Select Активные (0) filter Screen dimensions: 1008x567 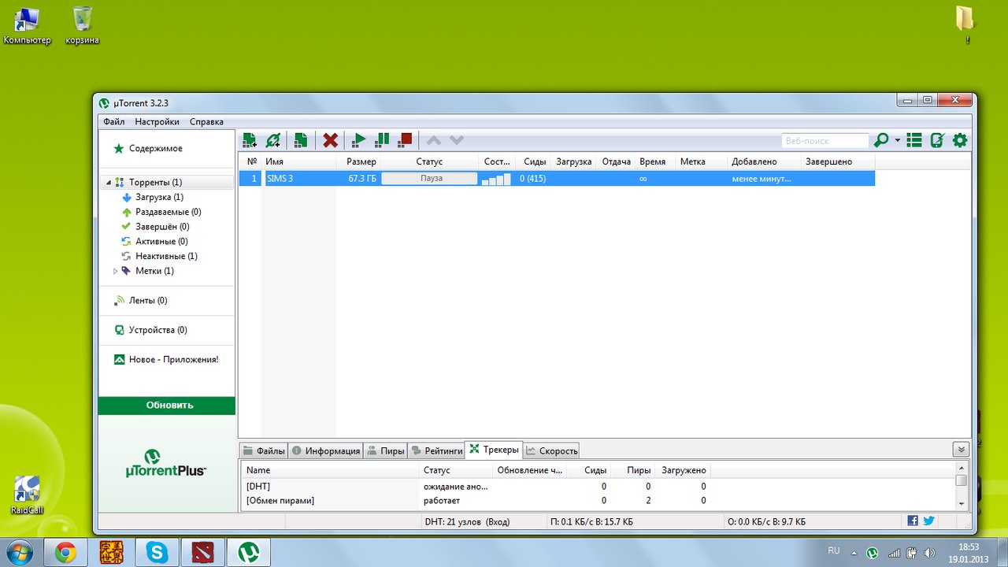(x=161, y=242)
